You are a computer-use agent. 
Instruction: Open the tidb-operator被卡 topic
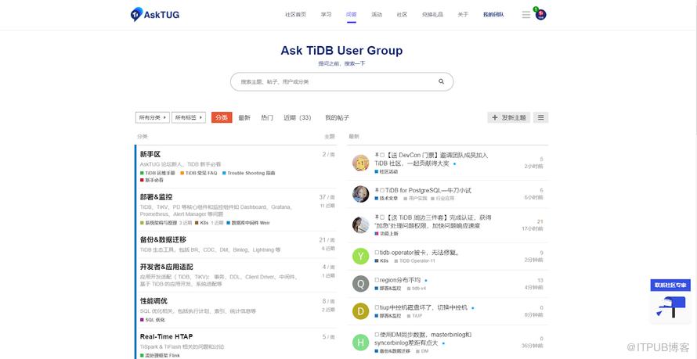[x=419, y=253]
